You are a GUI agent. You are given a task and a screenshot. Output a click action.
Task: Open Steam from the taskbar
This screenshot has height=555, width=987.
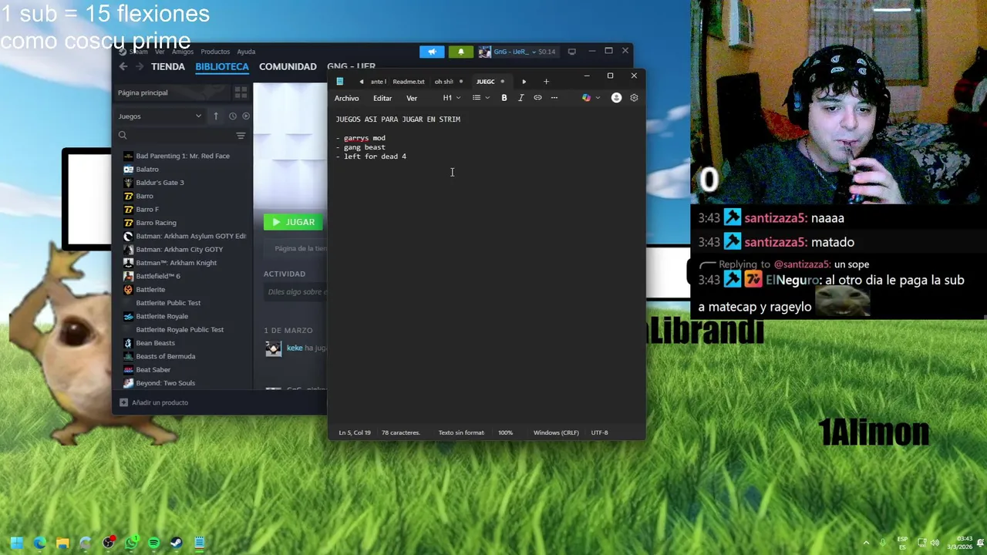176,543
